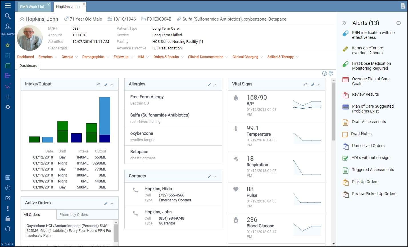Open the Orders & Results dropdown

click(166, 57)
